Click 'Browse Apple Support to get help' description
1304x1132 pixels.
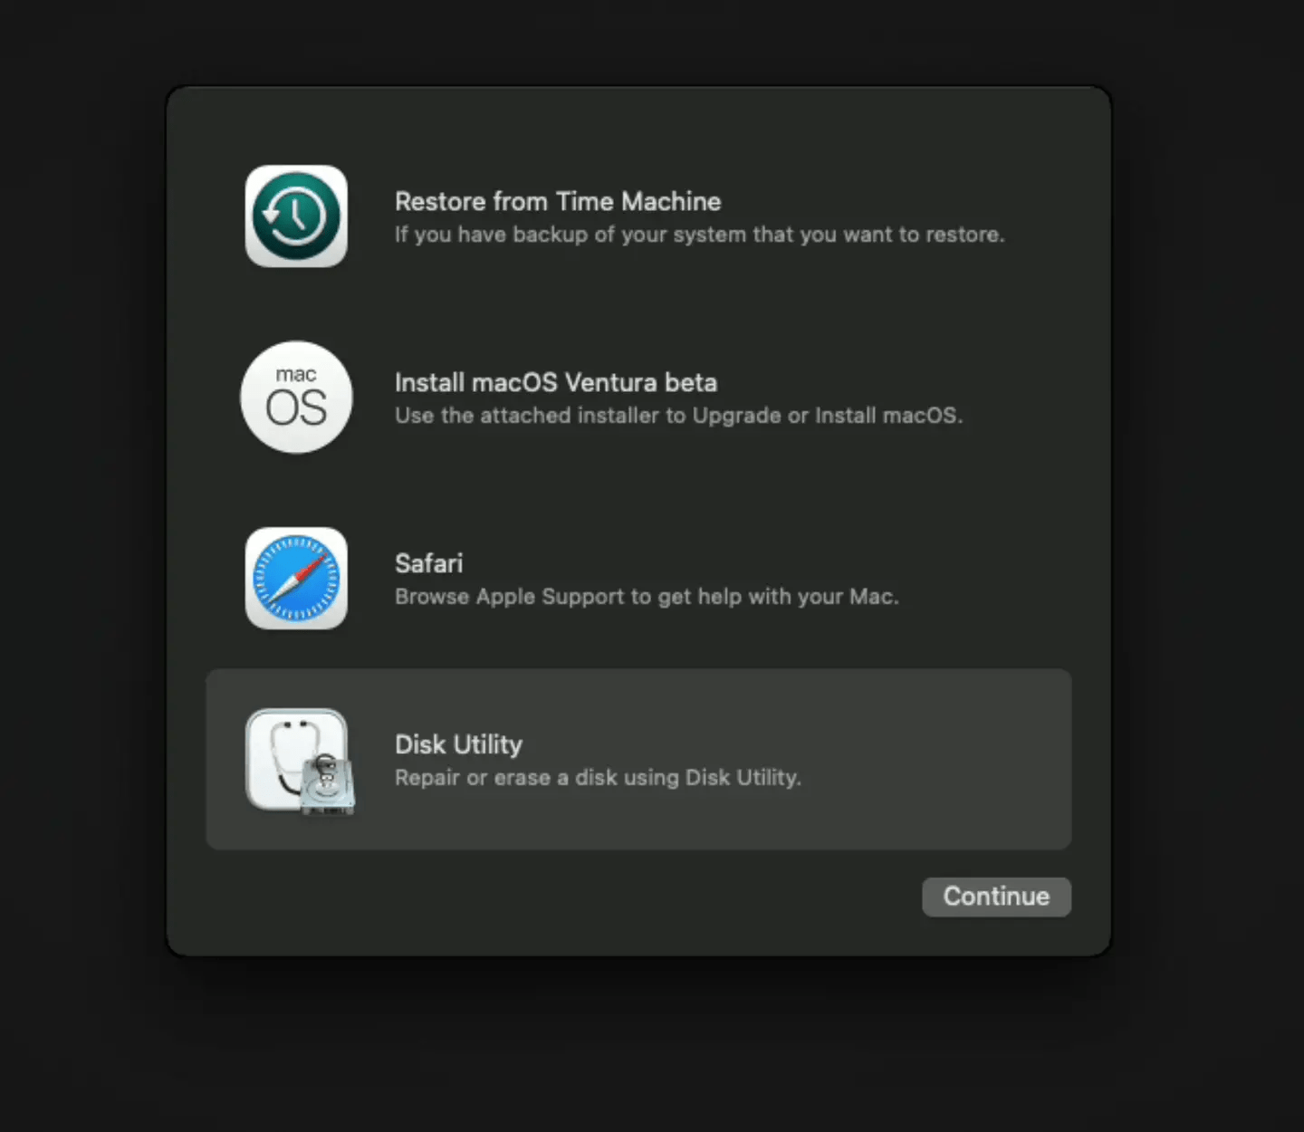647,597
